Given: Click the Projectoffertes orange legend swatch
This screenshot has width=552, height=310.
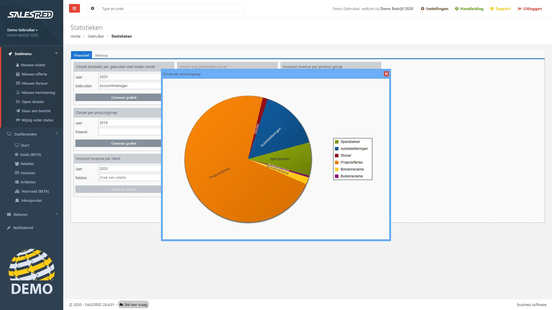Looking at the screenshot, I should pyautogui.click(x=337, y=162).
